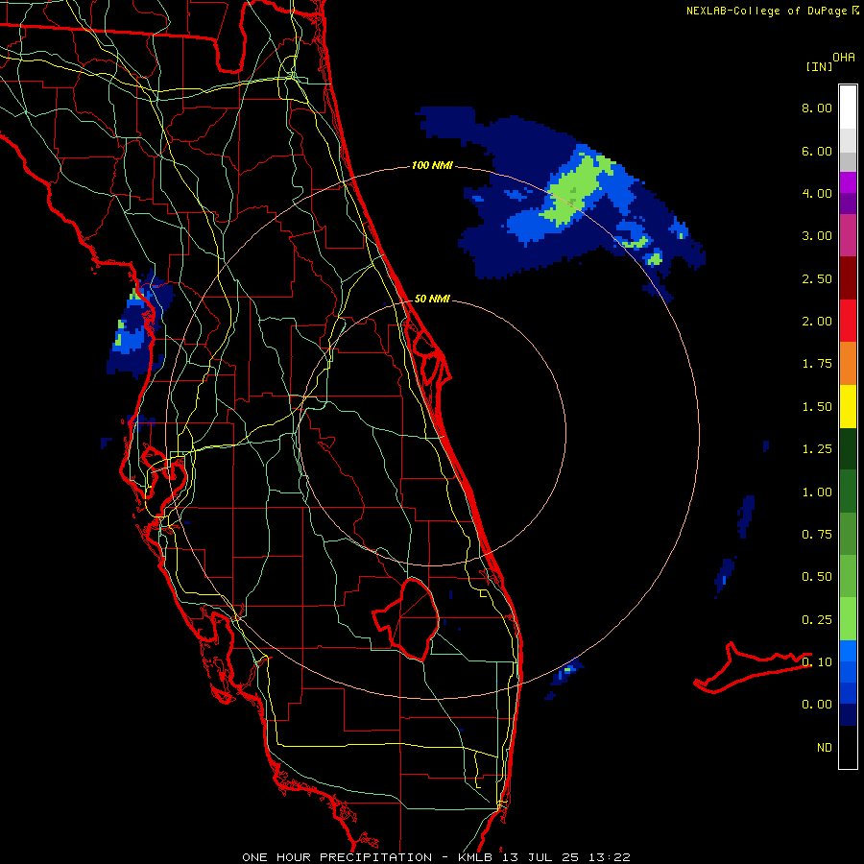Click the Grand Bahama island outline
Image resolution: width=864 pixels, height=864 pixels.
(x=753, y=667)
